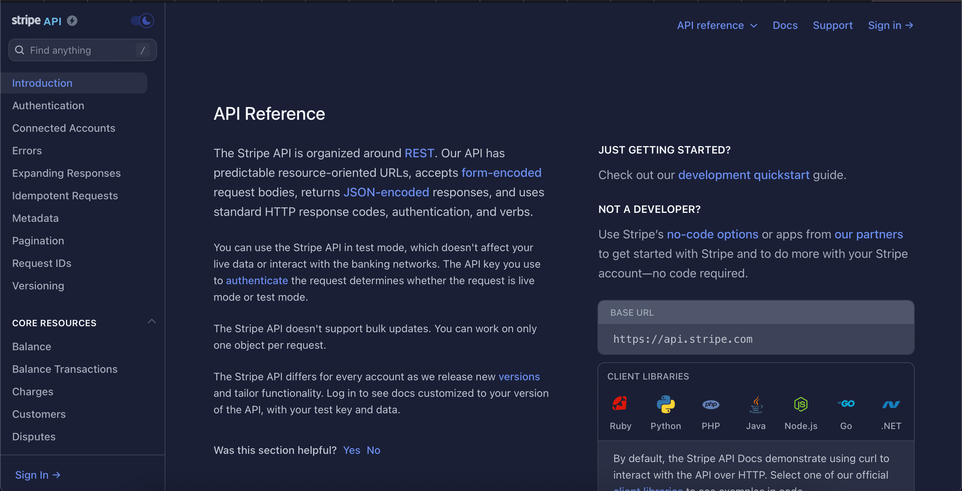
Task: Open the Docs link in header
Action: tap(785, 25)
